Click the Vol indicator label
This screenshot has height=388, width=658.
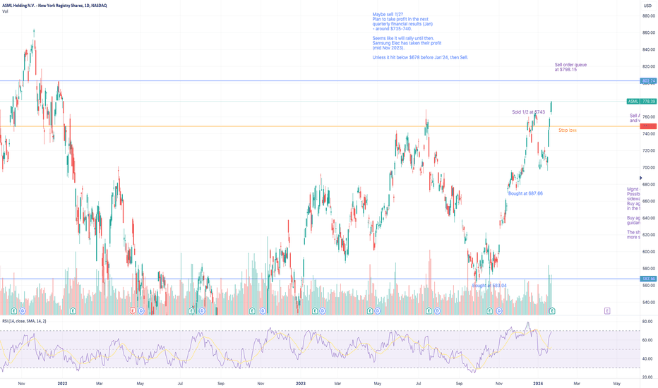click(x=5, y=11)
